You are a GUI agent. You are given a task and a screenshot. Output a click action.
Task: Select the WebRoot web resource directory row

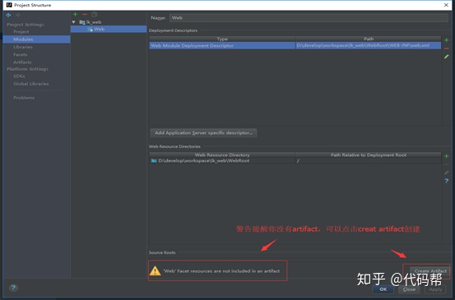click(295, 160)
